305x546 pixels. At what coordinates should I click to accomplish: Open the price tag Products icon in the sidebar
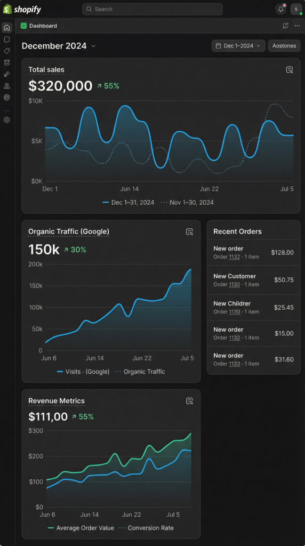pyautogui.click(x=6, y=51)
